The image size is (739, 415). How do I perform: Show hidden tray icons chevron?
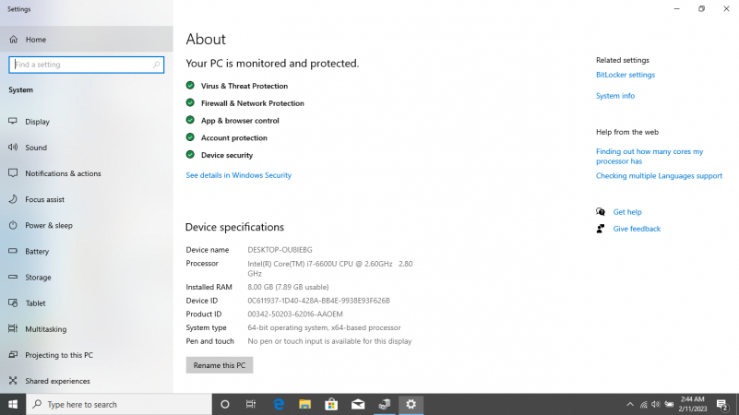[630, 404]
